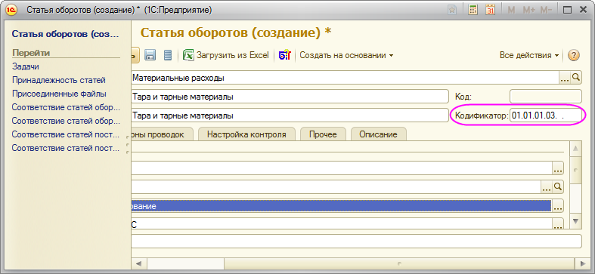595x274 pixels.
Task: Click the favorites star in the title bar
Action: coord(452,11)
